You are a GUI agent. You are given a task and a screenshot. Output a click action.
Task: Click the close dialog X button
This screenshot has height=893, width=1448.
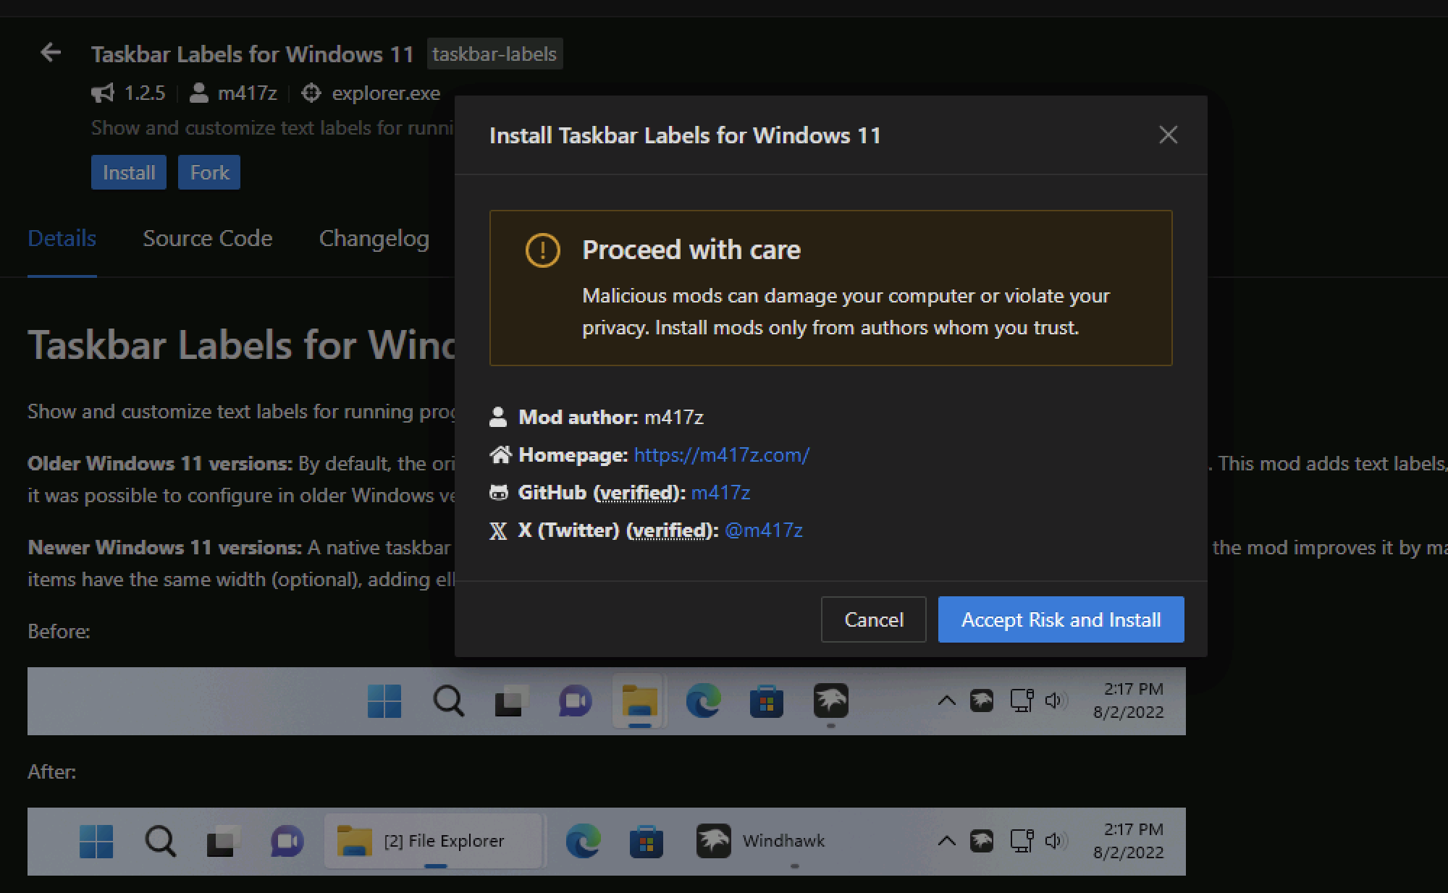(x=1169, y=135)
